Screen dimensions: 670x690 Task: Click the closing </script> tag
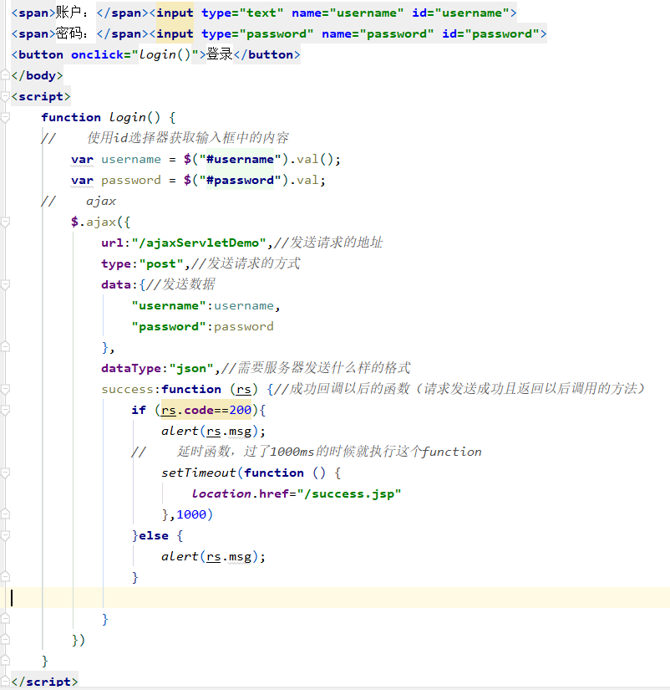(44, 682)
